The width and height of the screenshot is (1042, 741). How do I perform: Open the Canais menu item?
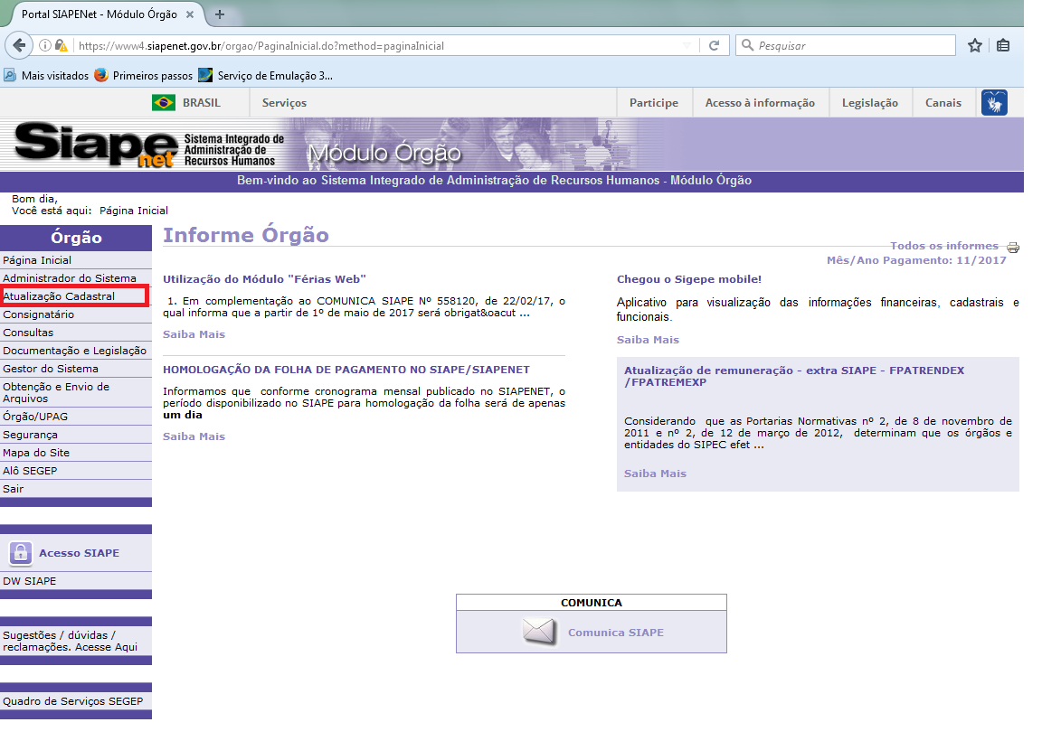[x=943, y=103]
